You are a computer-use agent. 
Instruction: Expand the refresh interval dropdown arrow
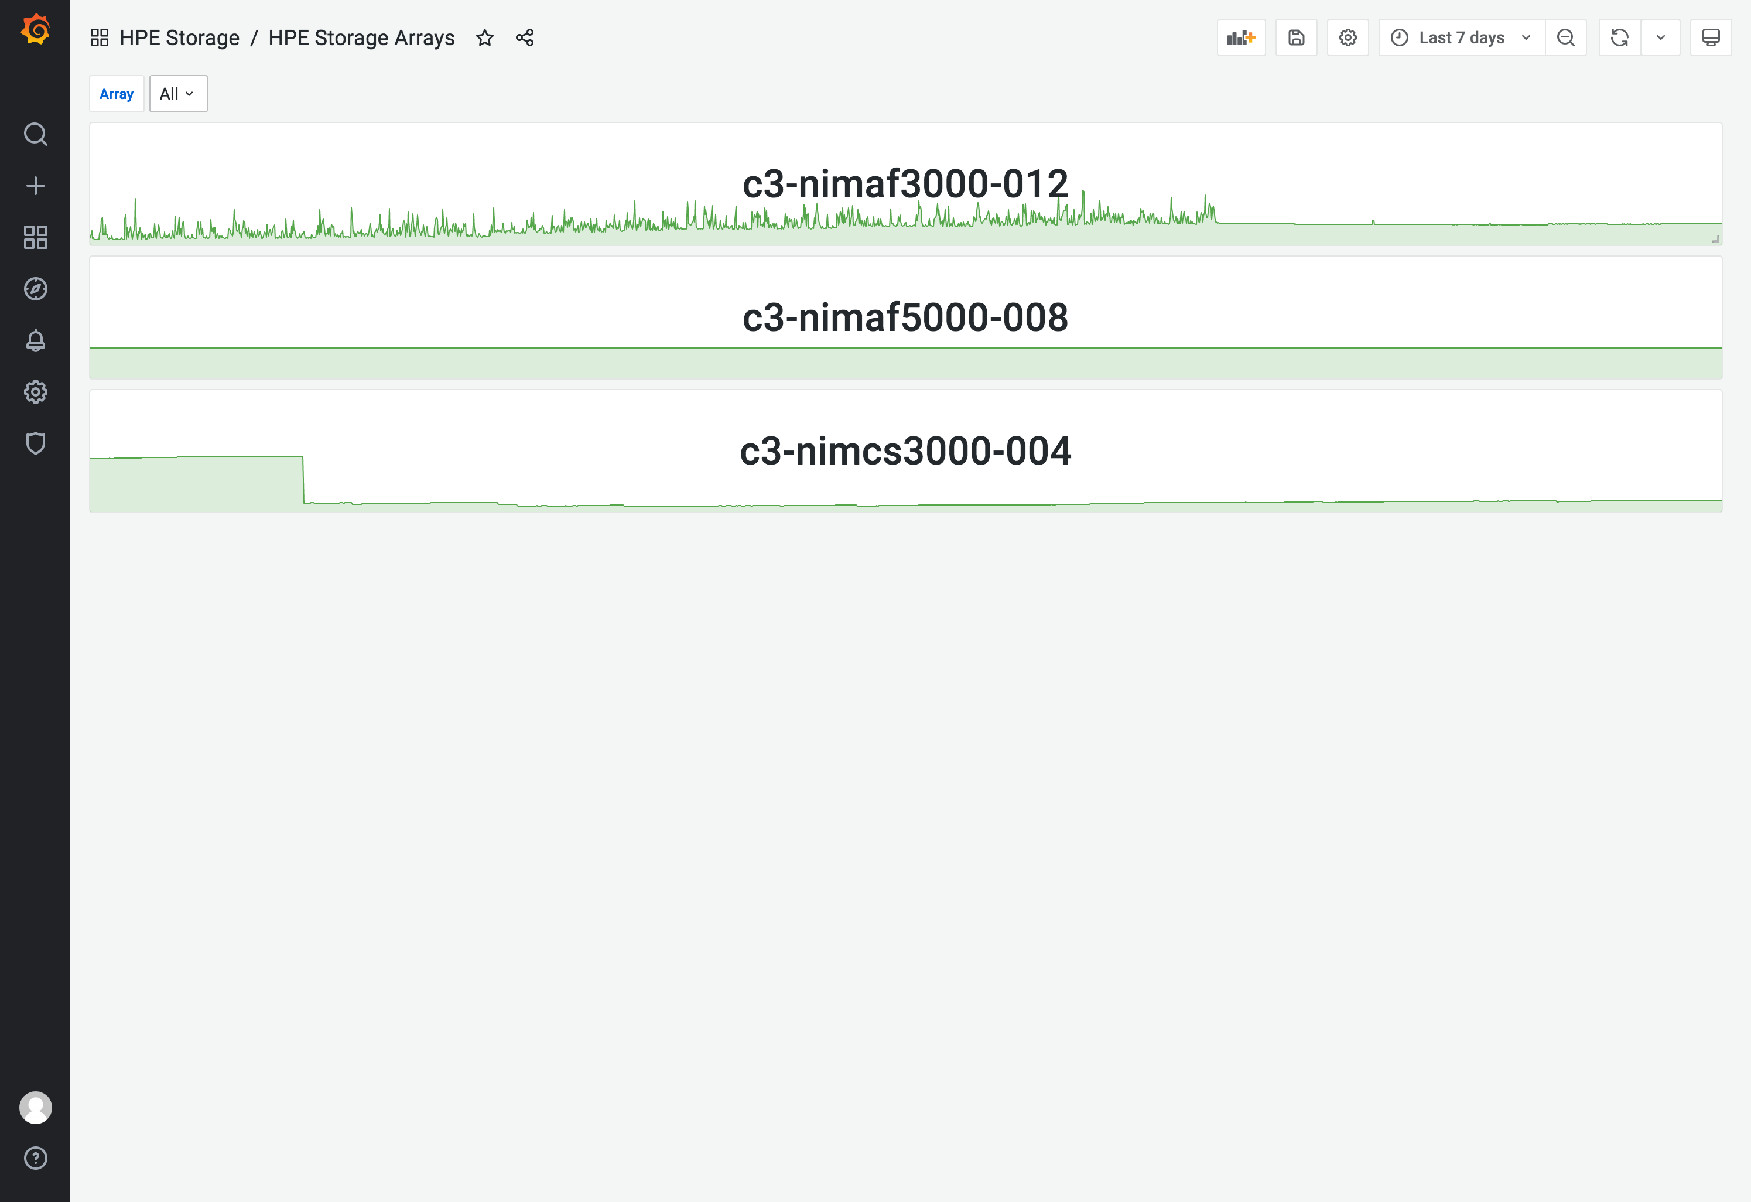pos(1660,37)
